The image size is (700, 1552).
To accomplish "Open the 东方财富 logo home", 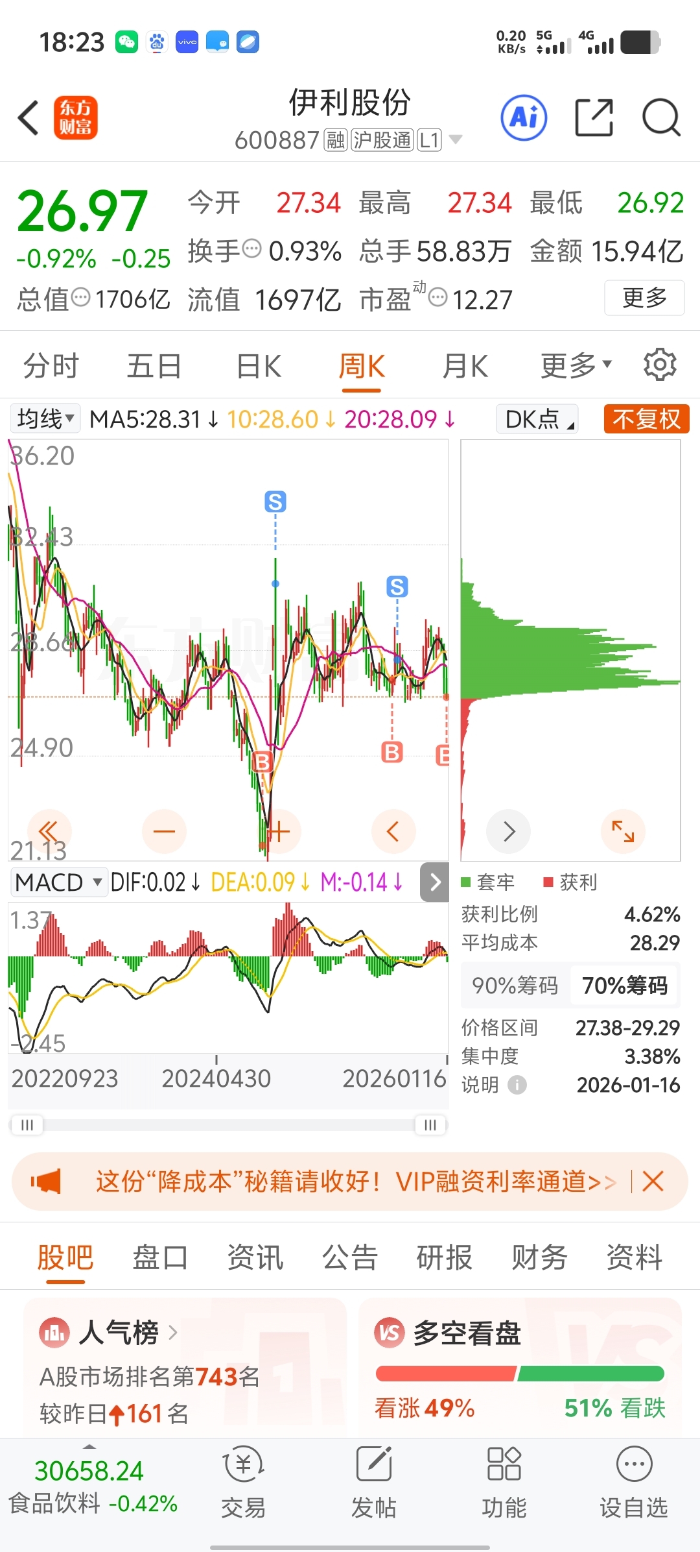I will [x=75, y=118].
